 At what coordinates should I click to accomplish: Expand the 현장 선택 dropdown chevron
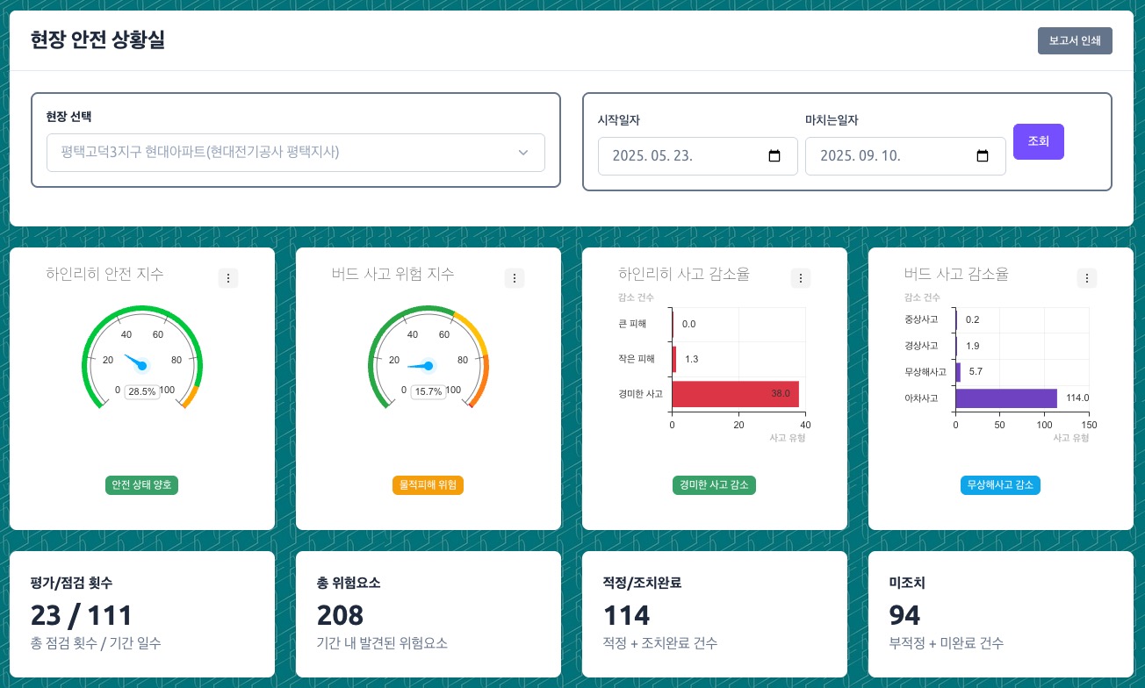coord(523,153)
